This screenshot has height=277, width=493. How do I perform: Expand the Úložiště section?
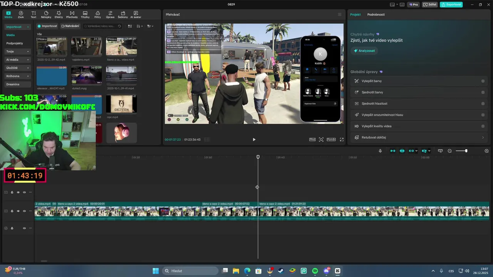click(x=18, y=68)
